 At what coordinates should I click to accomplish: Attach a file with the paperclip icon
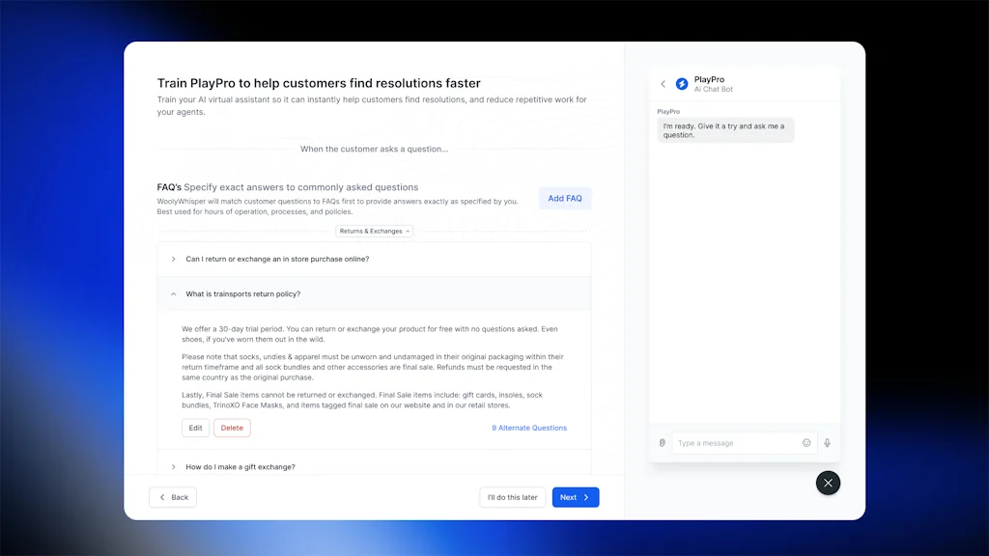pos(662,442)
